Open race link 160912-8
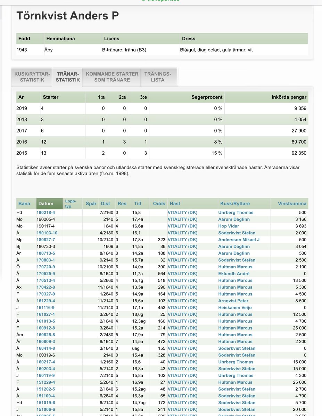The height and width of the screenshot is (416, 322). tap(46, 328)
